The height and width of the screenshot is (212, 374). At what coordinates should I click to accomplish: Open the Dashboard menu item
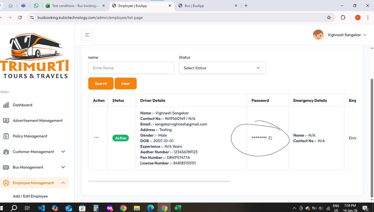(23, 105)
